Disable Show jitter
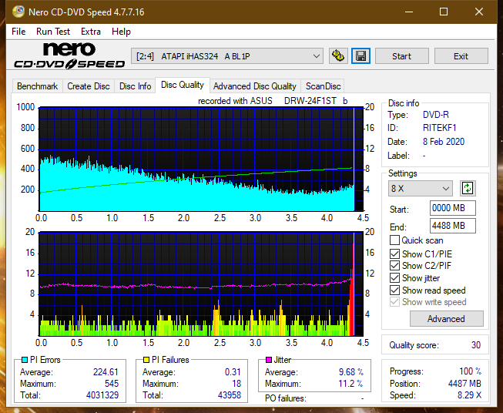This screenshot has height=413, width=503. [x=394, y=278]
